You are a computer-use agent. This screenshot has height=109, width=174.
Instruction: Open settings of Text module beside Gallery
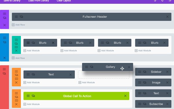28,75
